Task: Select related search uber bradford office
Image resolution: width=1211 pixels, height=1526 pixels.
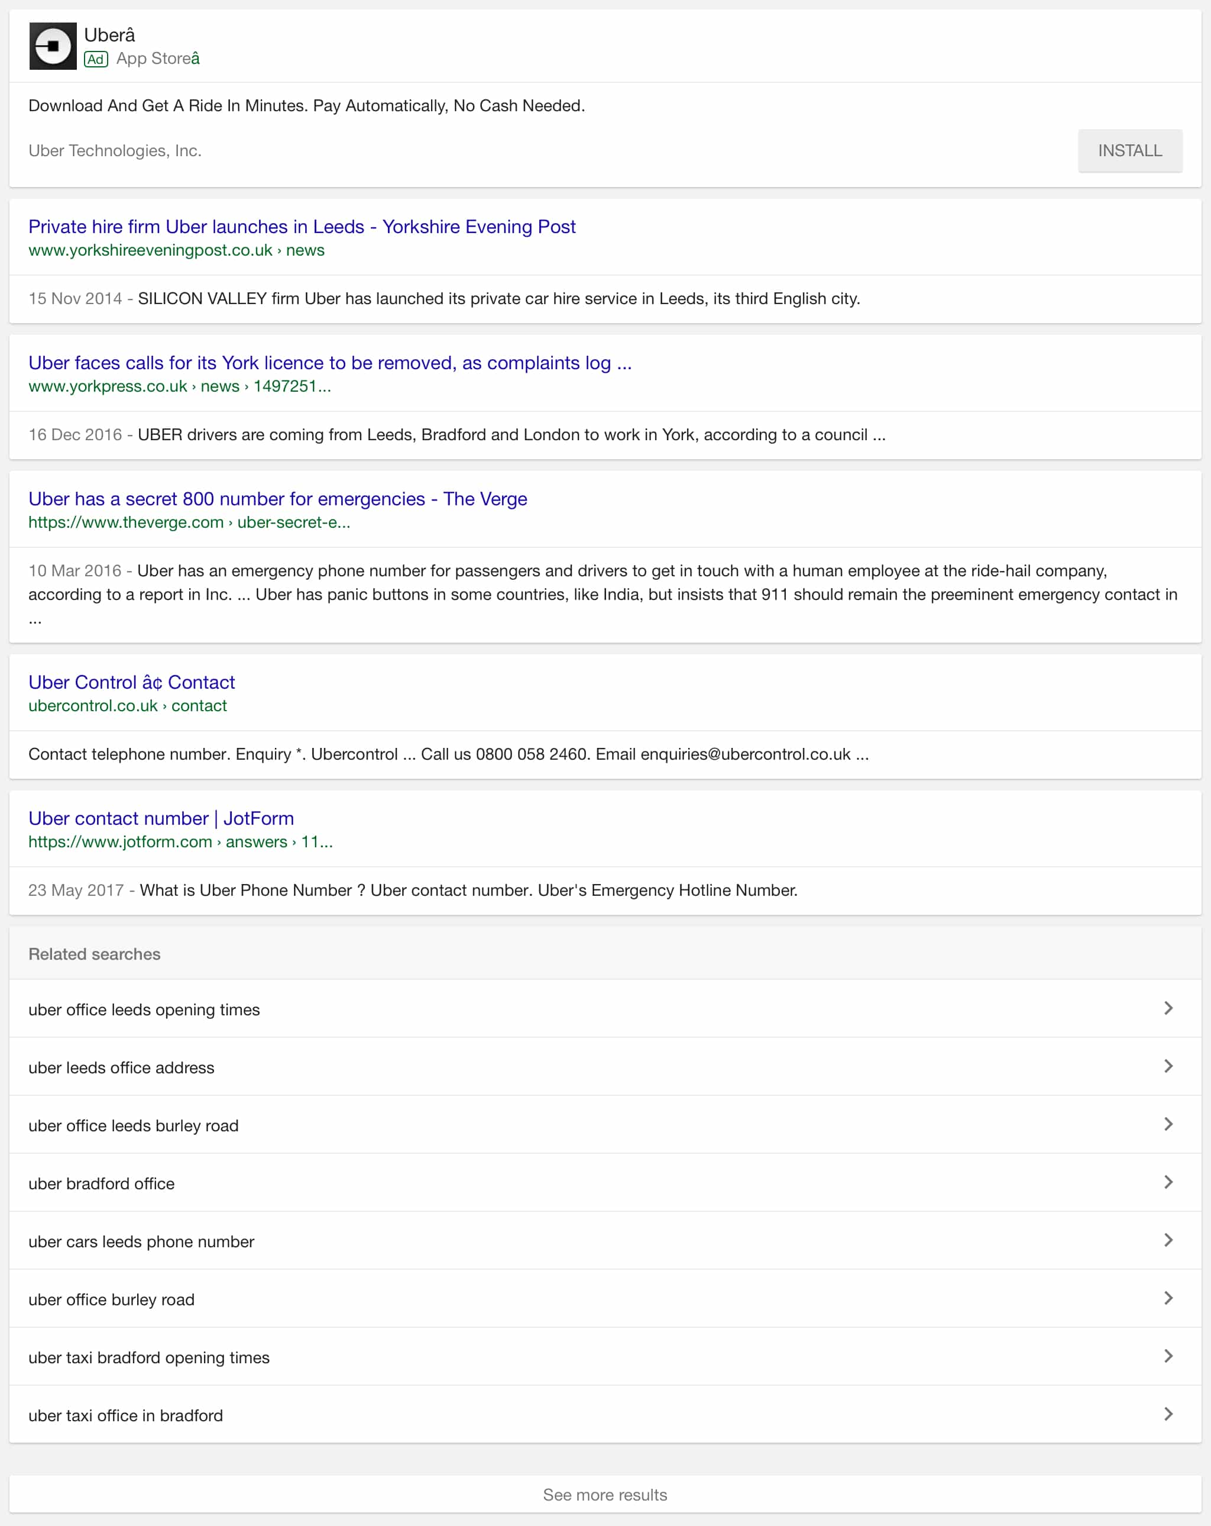Action: [101, 1183]
